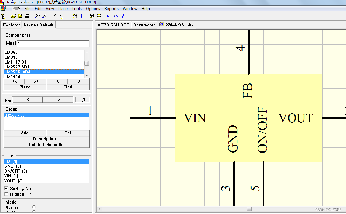Viewport: 346px width, 214px height.
Task: Open the Reports menu
Action: click(x=111, y=8)
